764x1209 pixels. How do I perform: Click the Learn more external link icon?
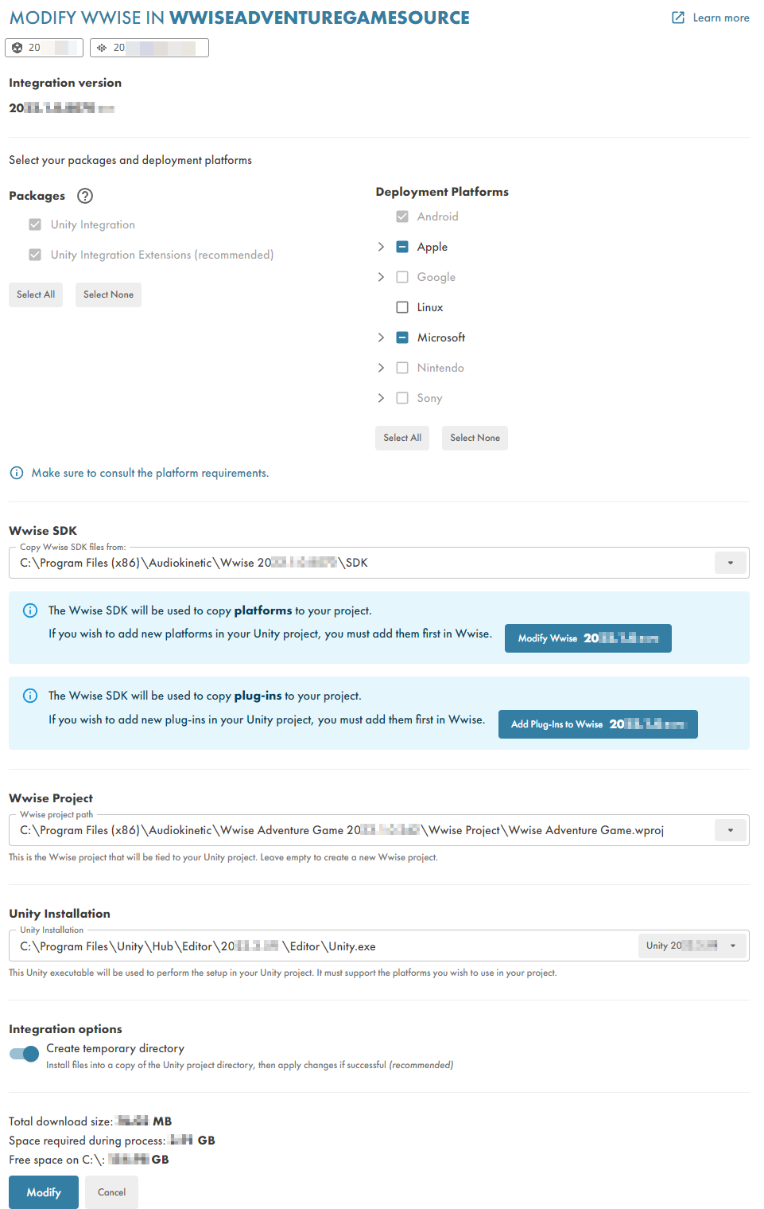(x=678, y=18)
